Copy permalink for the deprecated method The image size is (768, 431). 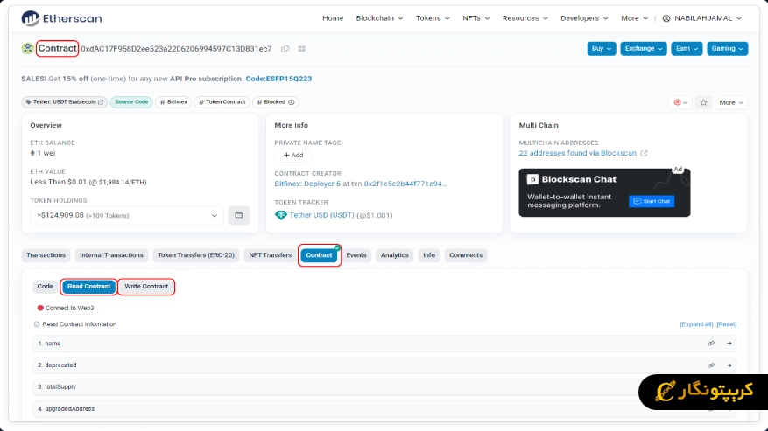click(x=711, y=365)
